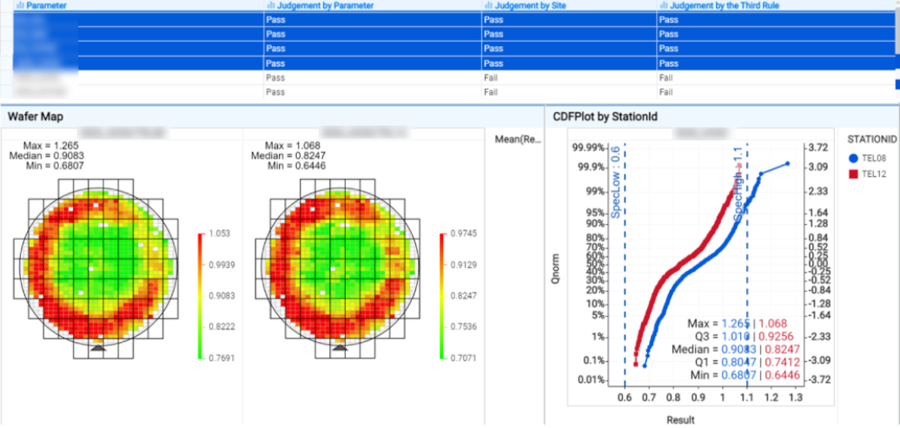The height and width of the screenshot is (428, 900).
Task: Click the left wafer map color scale bar
Action: click(x=199, y=295)
